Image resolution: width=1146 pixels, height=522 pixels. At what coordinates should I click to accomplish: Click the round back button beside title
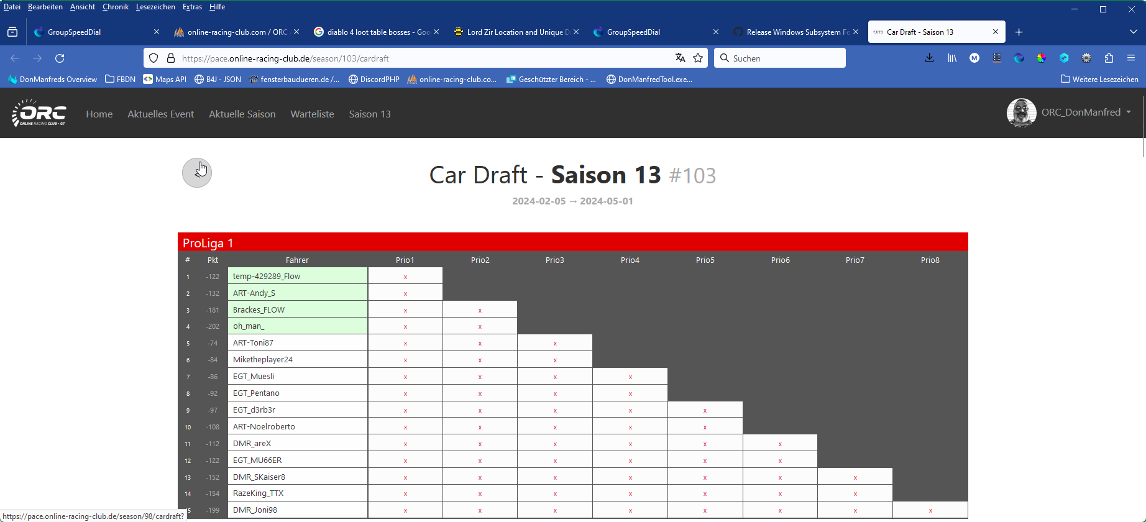(197, 173)
